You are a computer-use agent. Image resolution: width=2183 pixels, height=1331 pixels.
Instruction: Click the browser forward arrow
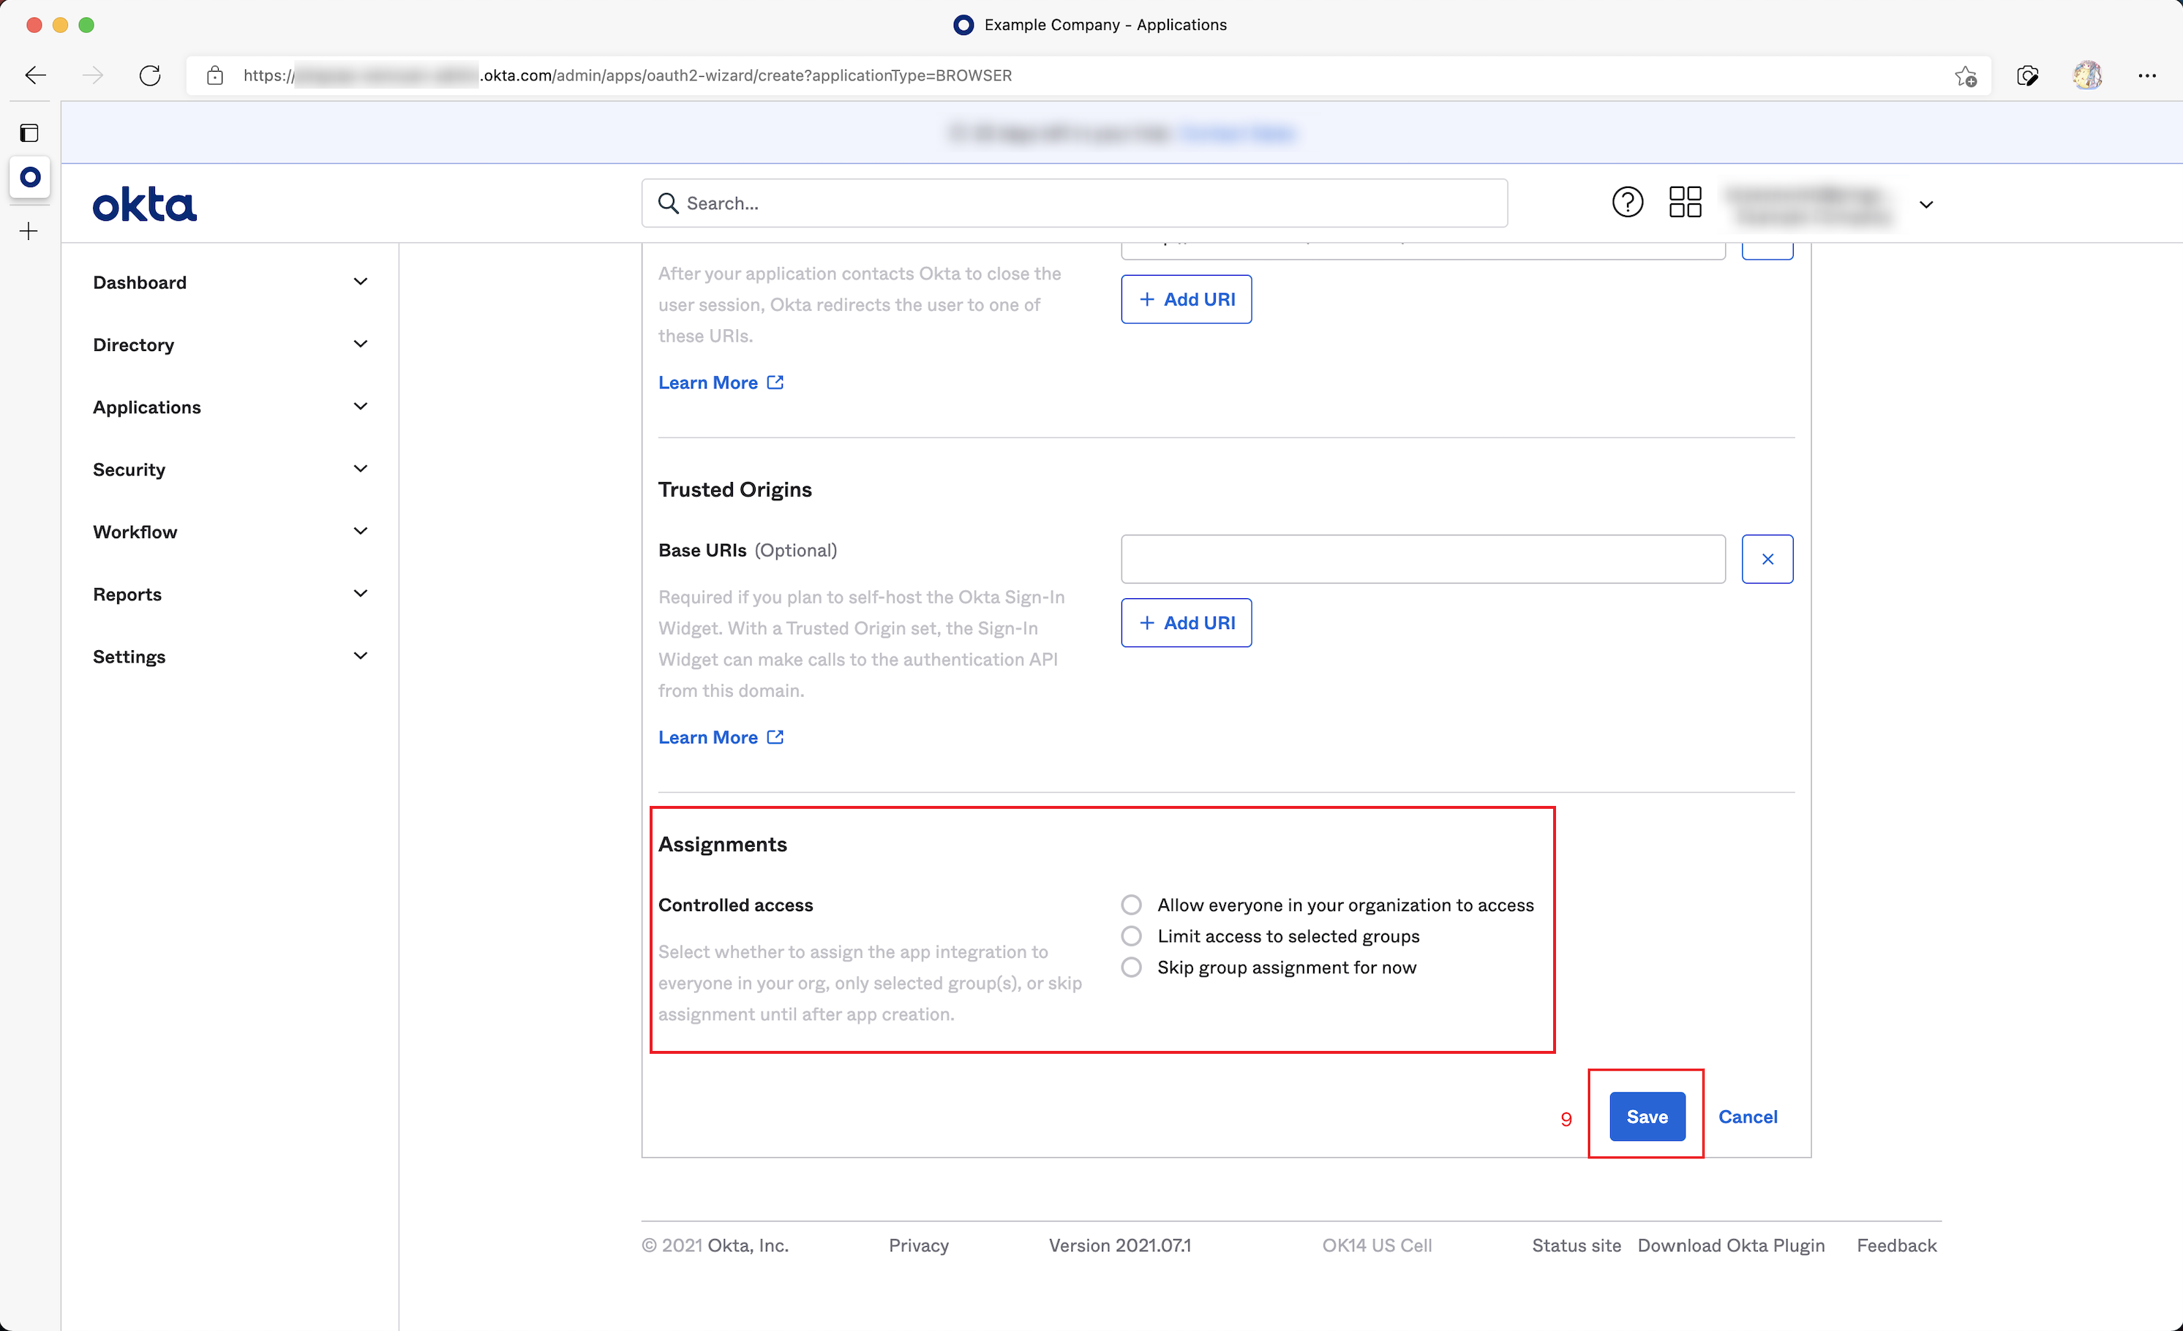tap(92, 75)
